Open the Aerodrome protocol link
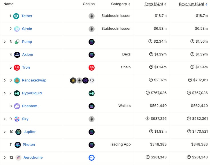Screen dimensions: 210x165 coord(33,158)
